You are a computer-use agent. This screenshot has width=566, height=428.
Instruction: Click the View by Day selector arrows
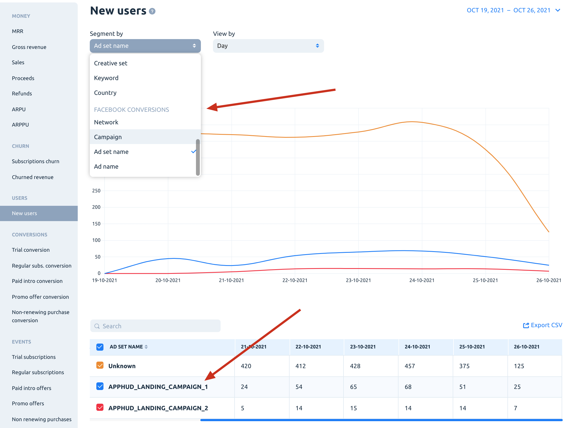317,46
